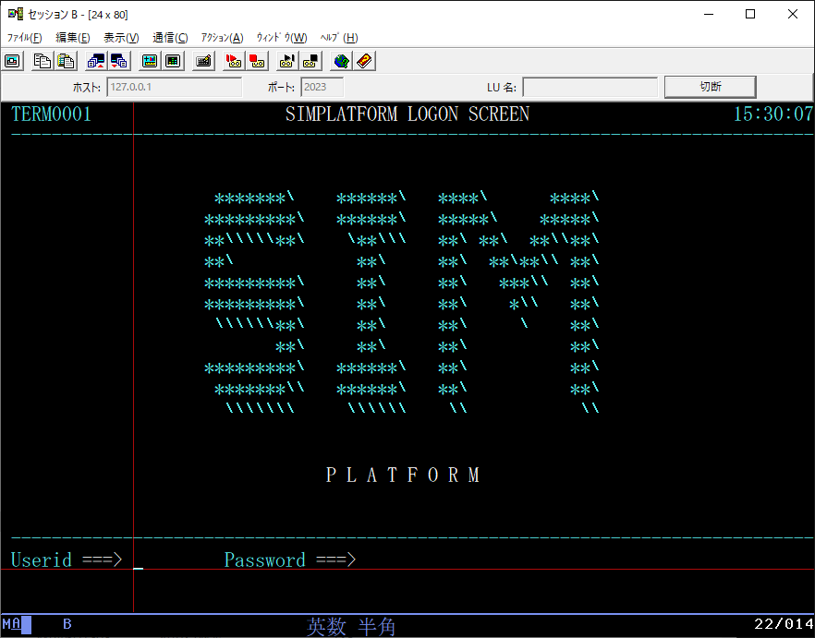Click the session B indicator in status bar

(67, 624)
